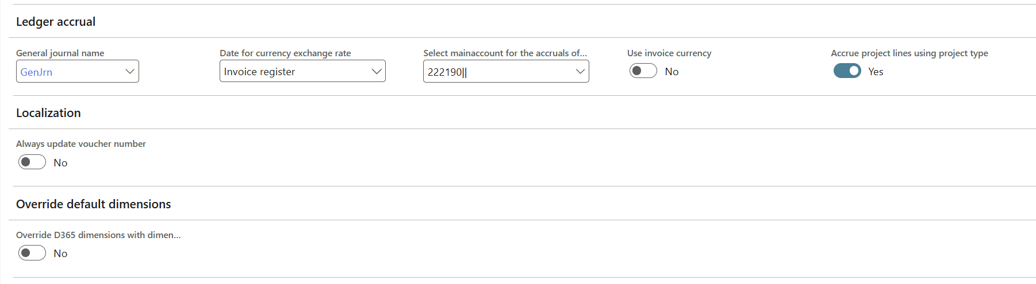Enable Always update voucher number switch

pos(32,162)
